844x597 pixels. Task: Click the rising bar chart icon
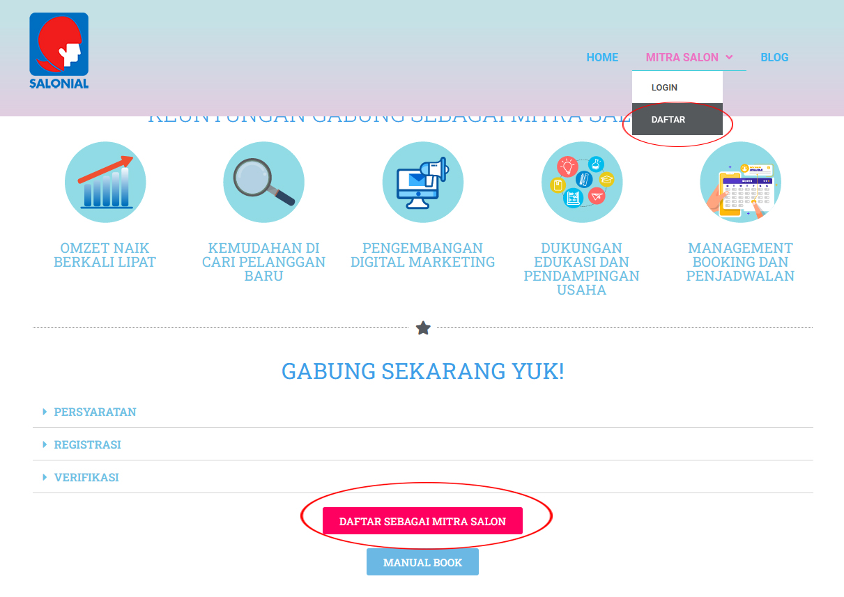click(105, 183)
